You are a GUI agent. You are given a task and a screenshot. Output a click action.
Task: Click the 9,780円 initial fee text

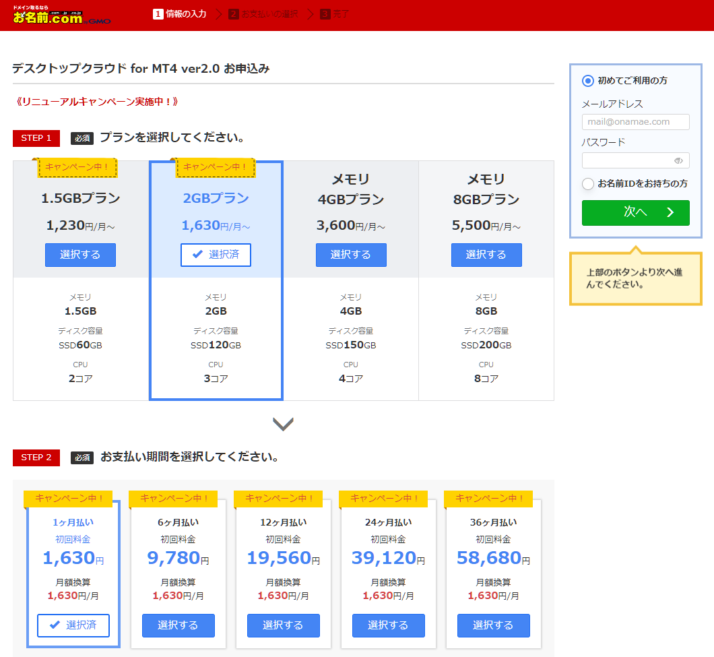pos(178,558)
